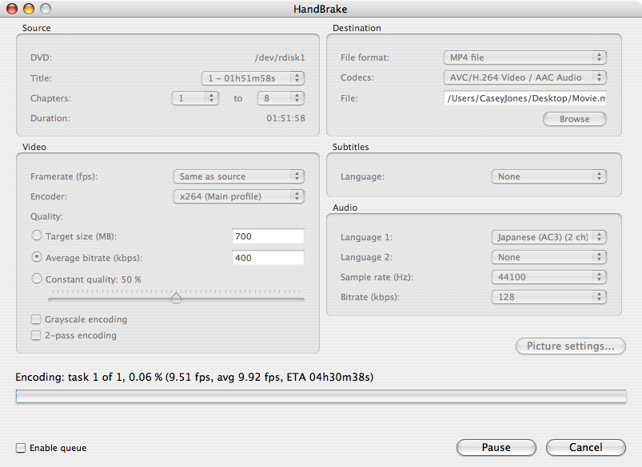Image resolution: width=642 pixels, height=467 pixels.
Task: Click the Constant quality slider thumb
Action: 176,298
